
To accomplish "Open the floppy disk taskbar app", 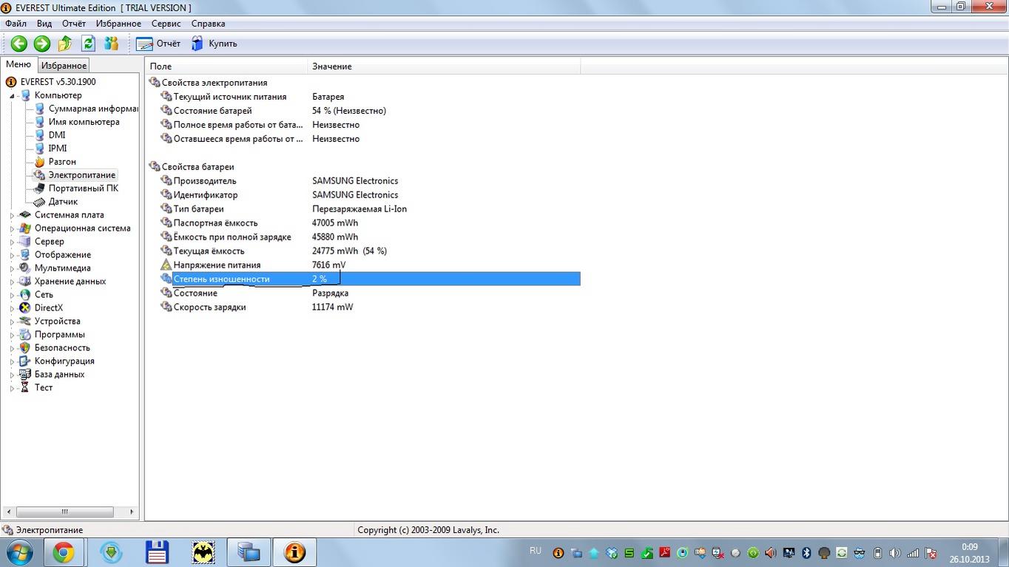I will click(x=158, y=552).
